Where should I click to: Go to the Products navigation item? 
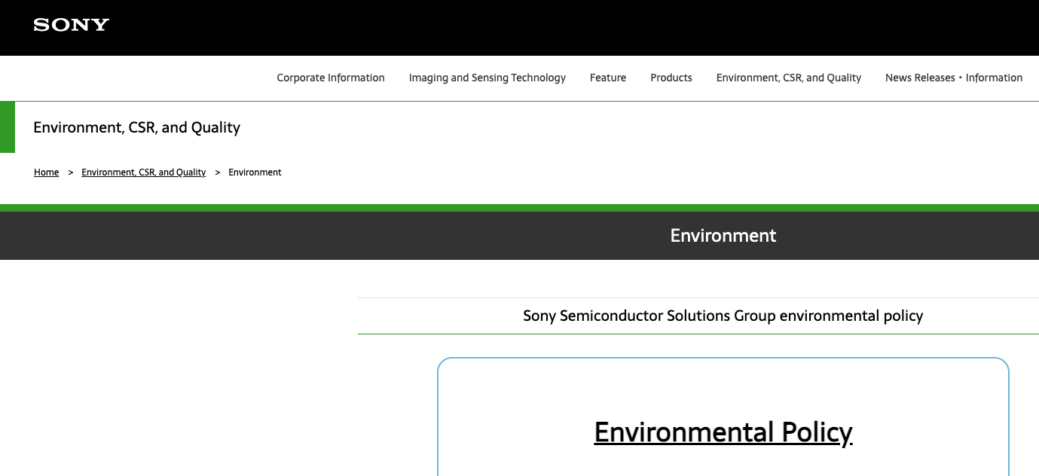[x=671, y=78]
